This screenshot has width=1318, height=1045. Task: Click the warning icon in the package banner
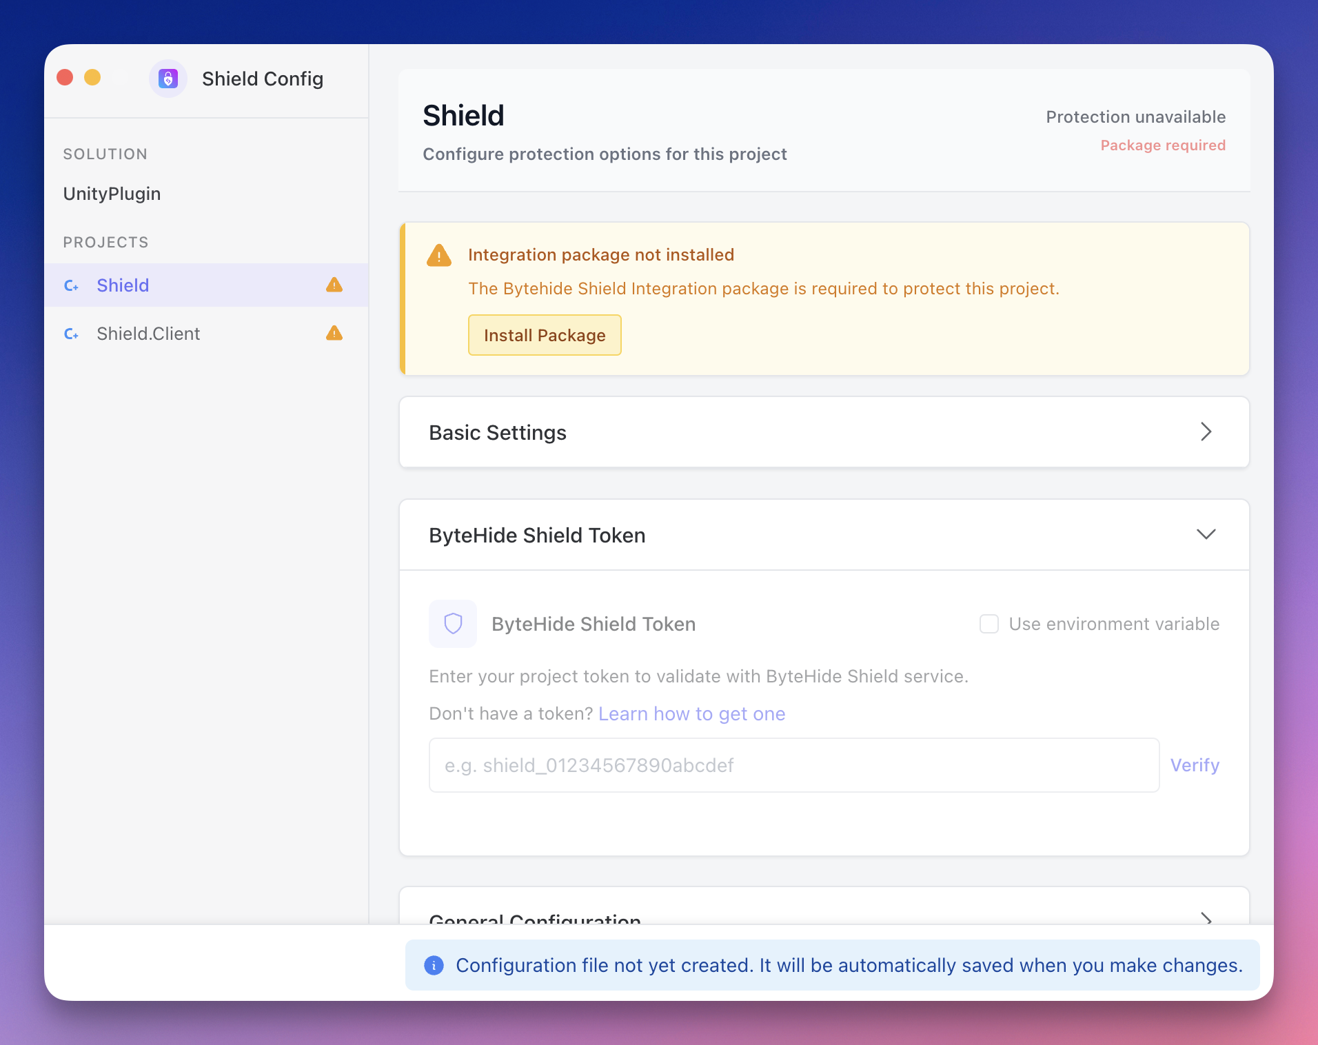(x=439, y=255)
